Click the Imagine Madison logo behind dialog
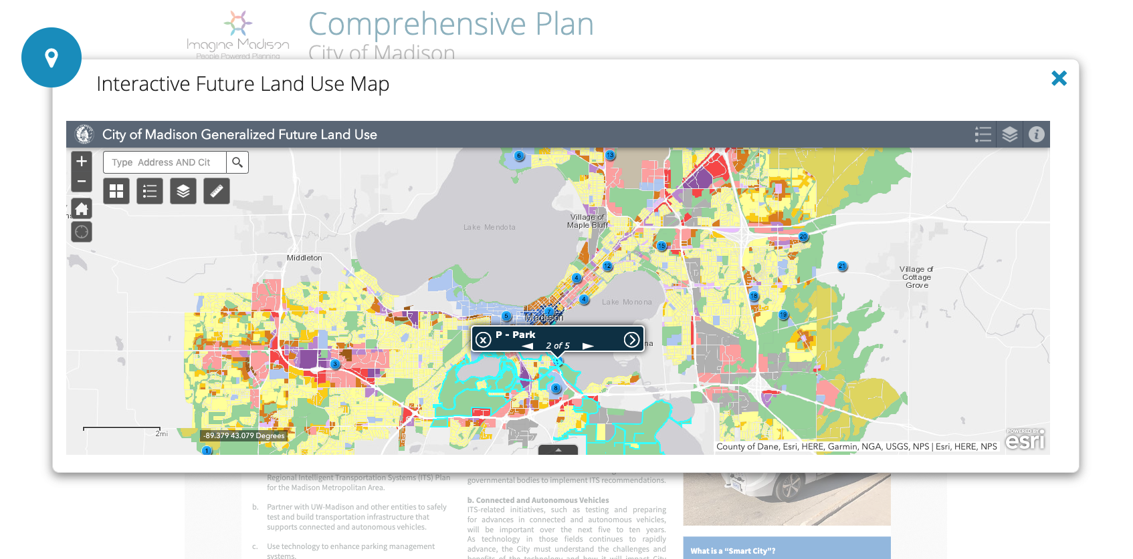Image resolution: width=1133 pixels, height=559 pixels. 238,35
